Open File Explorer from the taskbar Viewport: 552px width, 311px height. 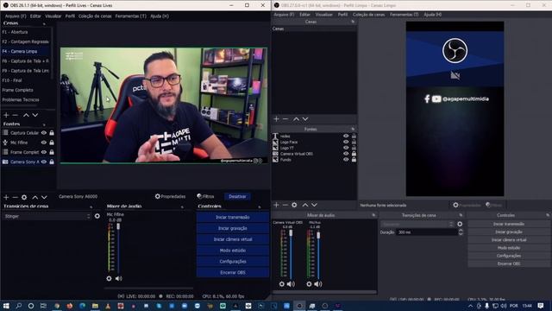point(95,306)
